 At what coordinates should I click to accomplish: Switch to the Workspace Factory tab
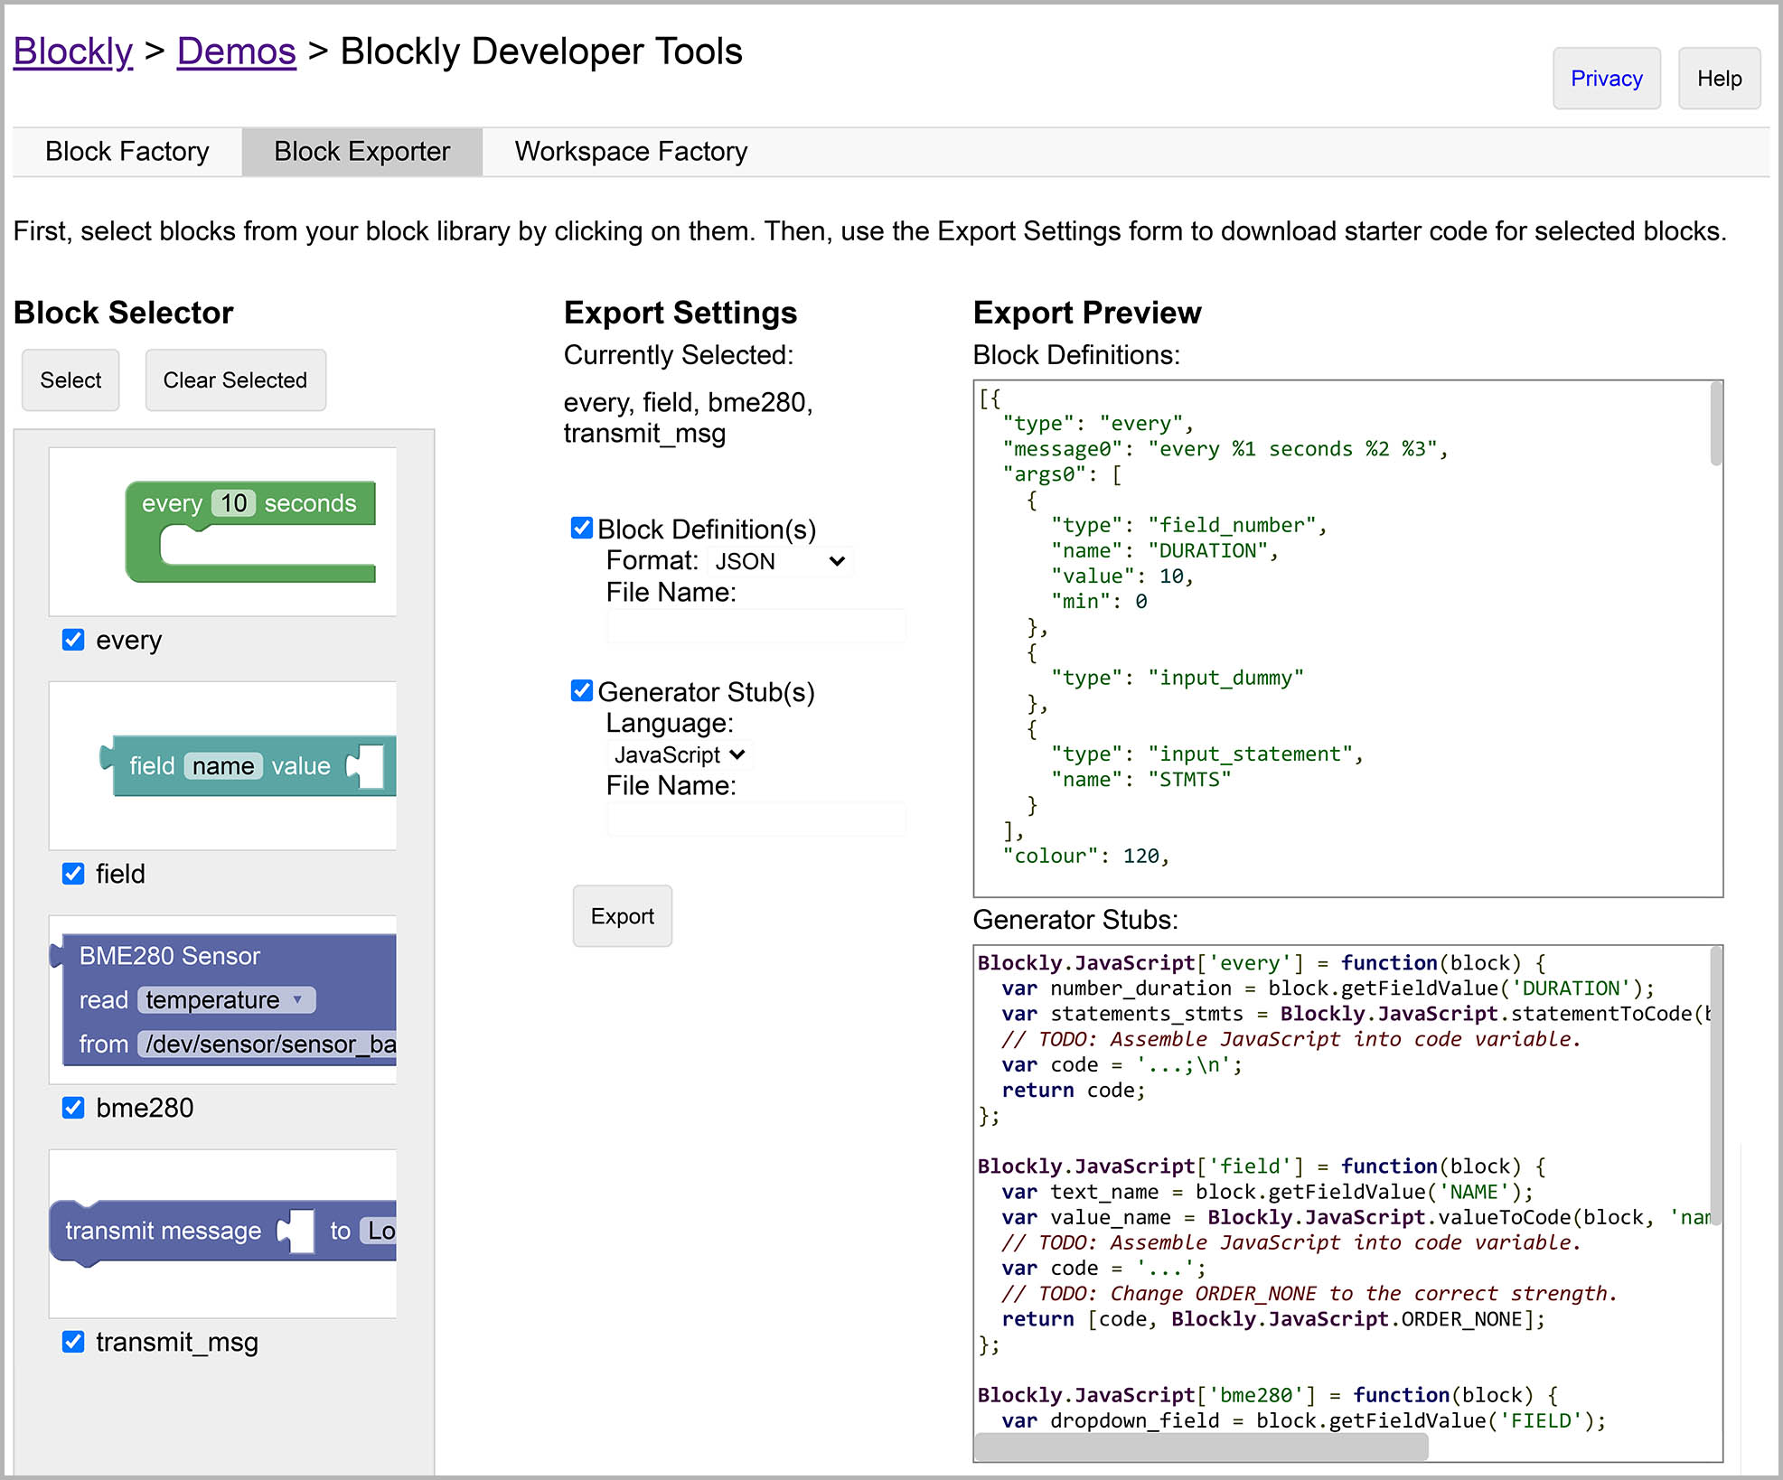click(x=631, y=152)
